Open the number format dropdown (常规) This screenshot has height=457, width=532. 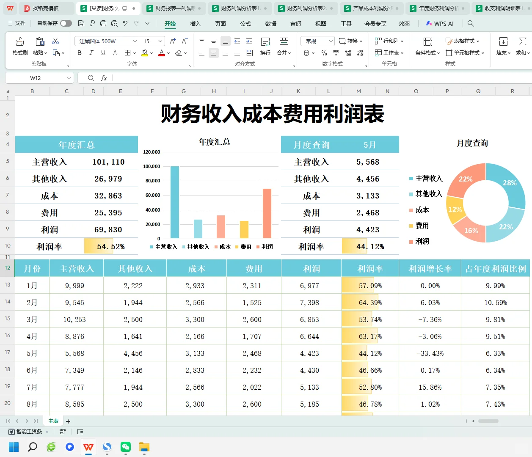pyautogui.click(x=331, y=41)
